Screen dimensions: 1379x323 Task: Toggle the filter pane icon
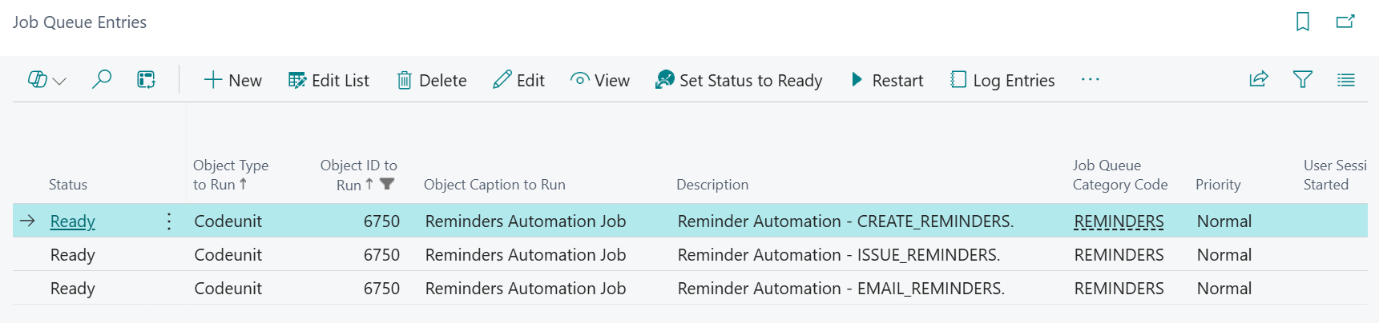point(1303,79)
